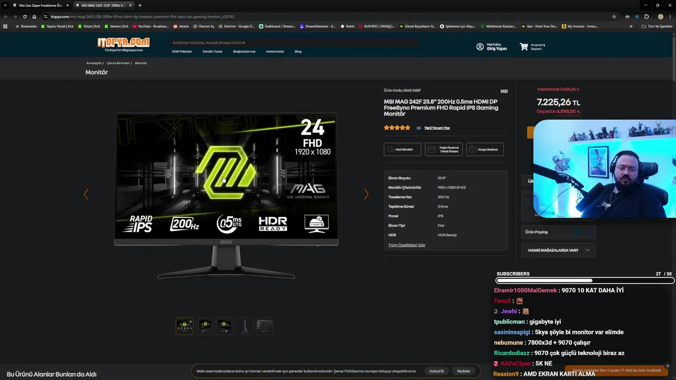Open the Drive'ım - Google Drive bookmark
This screenshot has height=380, width=676.
(x=236, y=26)
